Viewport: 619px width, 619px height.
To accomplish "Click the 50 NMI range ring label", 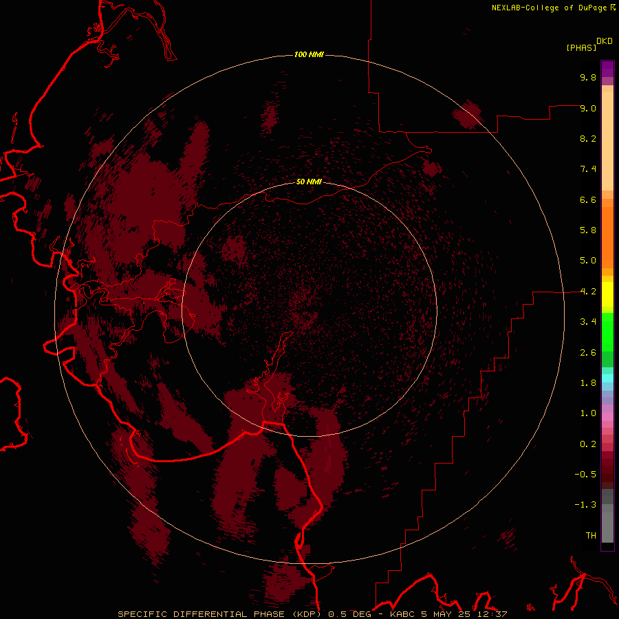I will [309, 182].
